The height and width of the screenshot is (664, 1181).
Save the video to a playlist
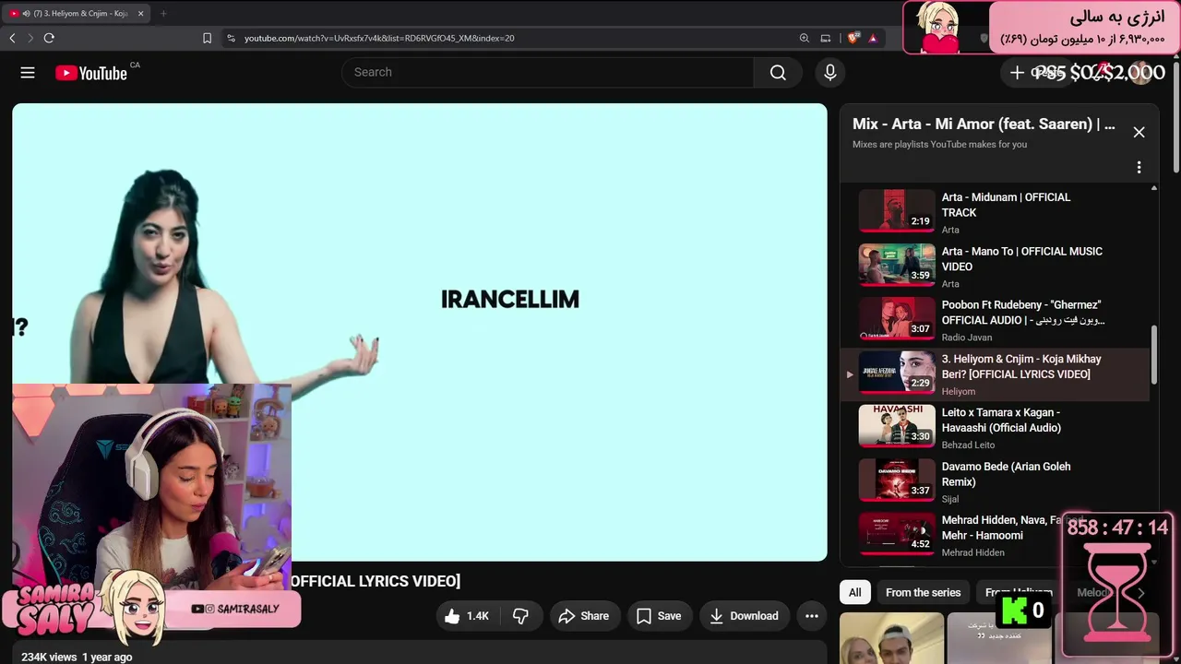coord(659,616)
